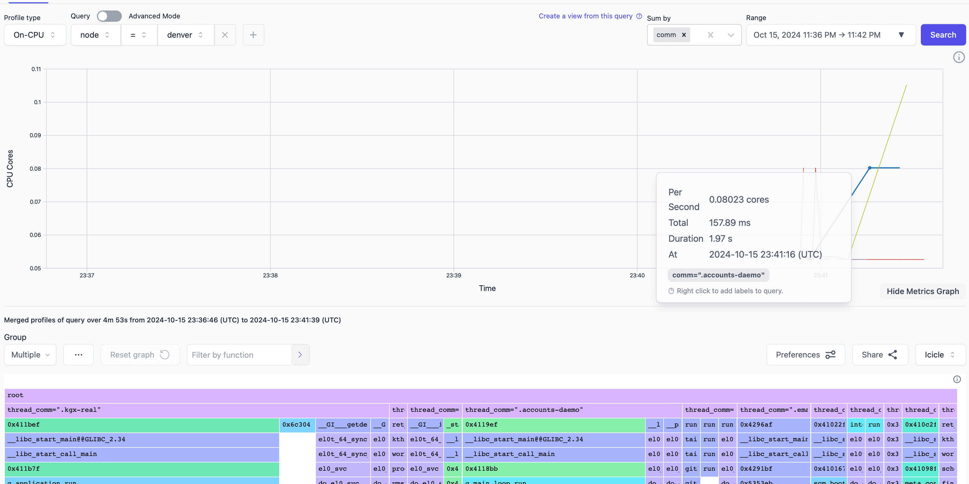Open Create a view from this query
Screen dimensions: 969x484
[585, 16]
